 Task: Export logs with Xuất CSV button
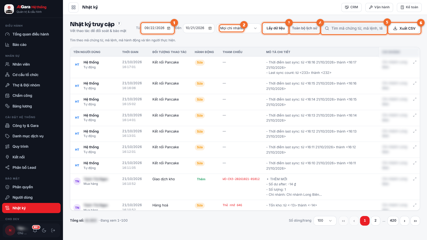tap(404, 28)
